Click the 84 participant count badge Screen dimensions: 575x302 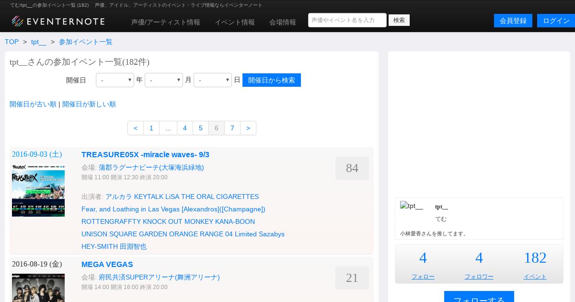[x=352, y=168]
